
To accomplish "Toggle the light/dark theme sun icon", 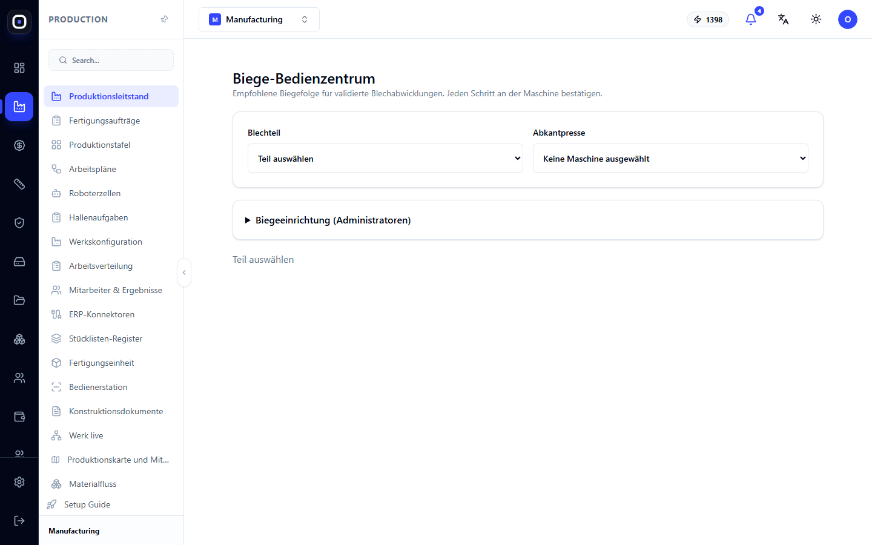I will [816, 19].
